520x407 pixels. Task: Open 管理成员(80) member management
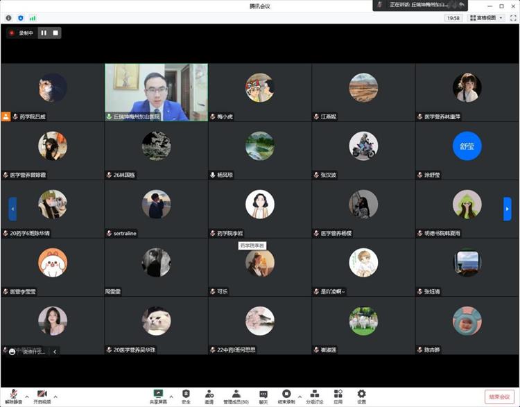236,397
